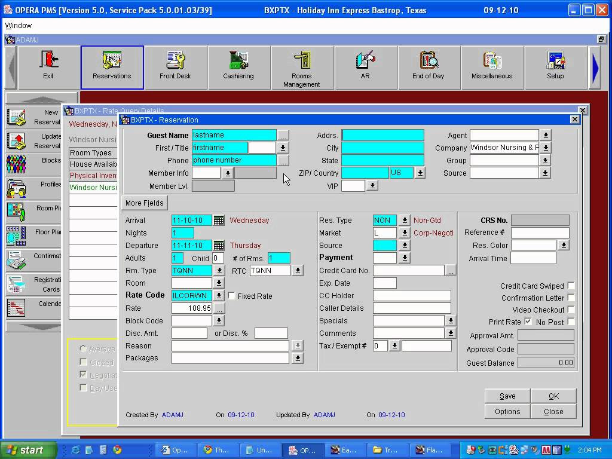
Task: Click the Chrome quick launch icon
Action: tap(117, 450)
